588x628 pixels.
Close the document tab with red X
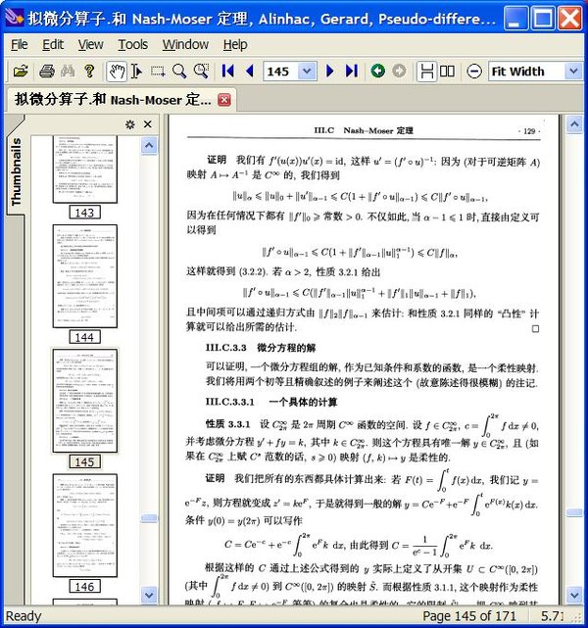(224, 100)
